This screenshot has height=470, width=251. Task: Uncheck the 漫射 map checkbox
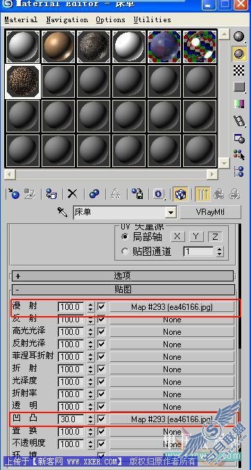pyautogui.click(x=101, y=307)
